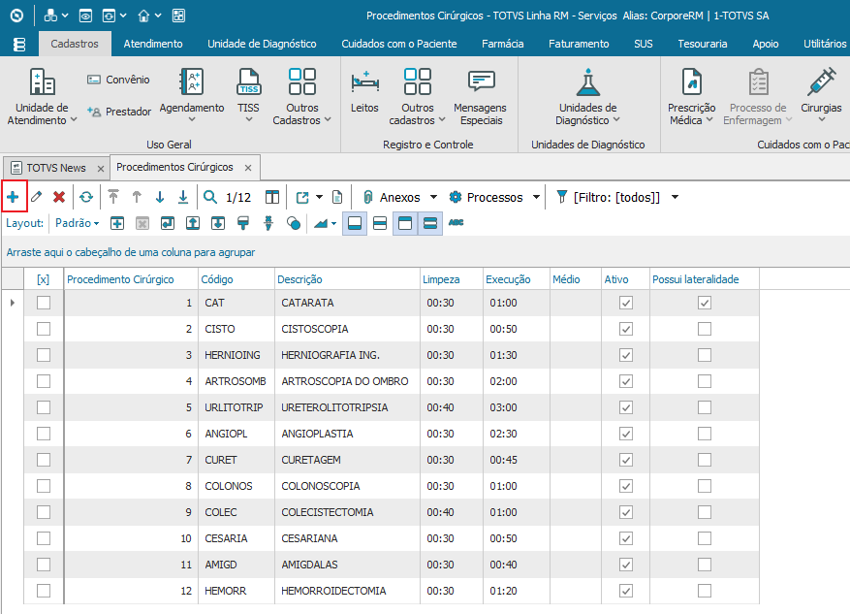The width and height of the screenshot is (850, 614).
Task: Select the checkbox for HEMORROIDECTOMIA row
Action: tap(44, 591)
